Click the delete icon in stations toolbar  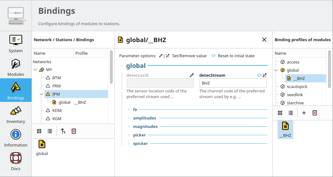coord(74,131)
